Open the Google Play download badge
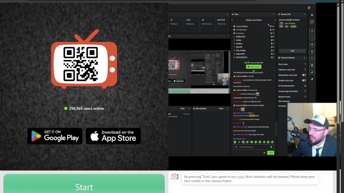344x193 pixels. coord(55,136)
